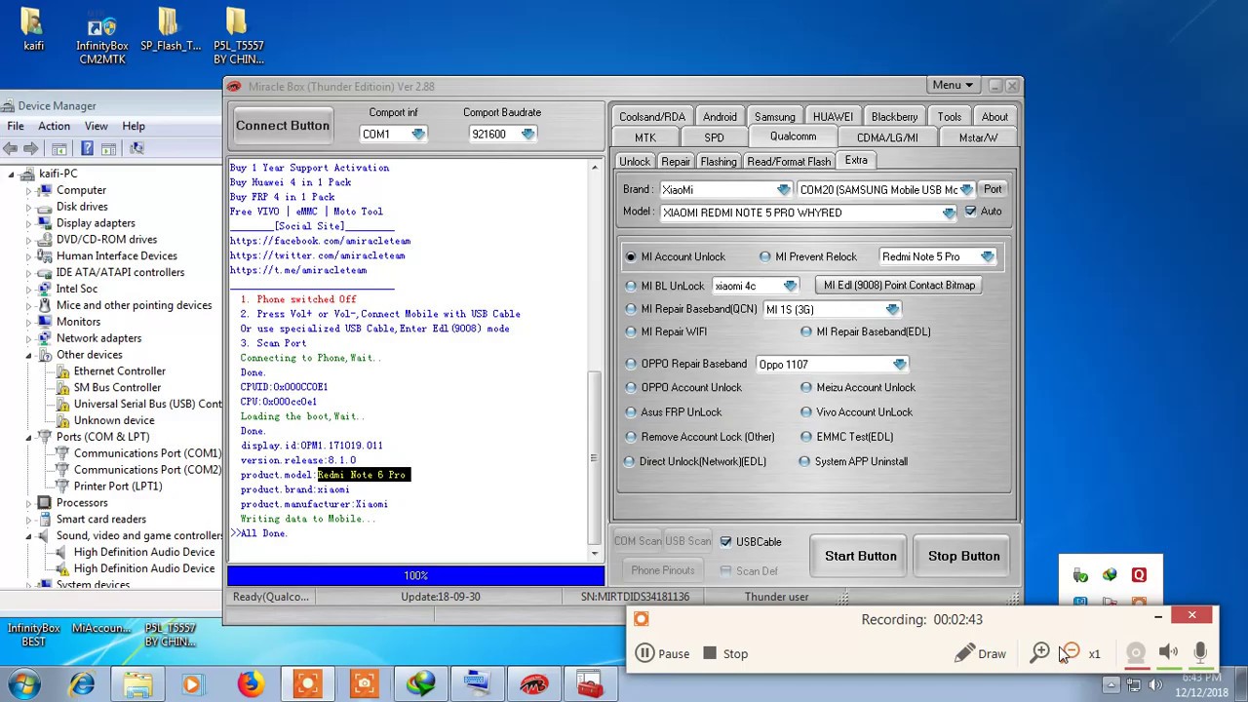This screenshot has width=1248, height=702.
Task: Click the Start Button
Action: (x=861, y=556)
